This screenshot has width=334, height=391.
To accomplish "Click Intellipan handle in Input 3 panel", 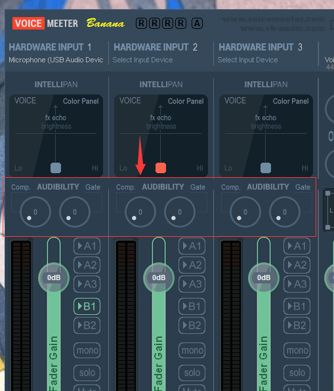I will coord(266,168).
